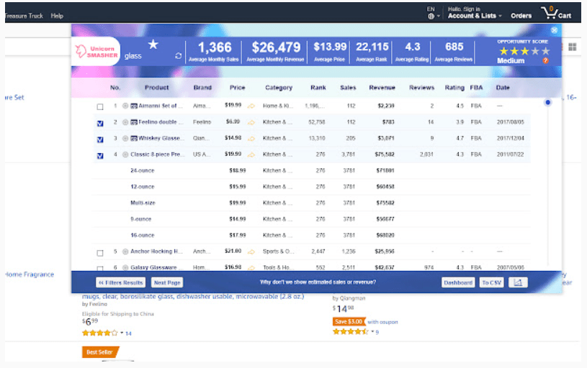Viewport: 587px width, 368px height.
Task: Click the Unicorn Smasher logo
Action: point(97,52)
